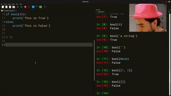Open the Editor menu
Viewport: 171px width, 96px height.
(x=13, y=4)
